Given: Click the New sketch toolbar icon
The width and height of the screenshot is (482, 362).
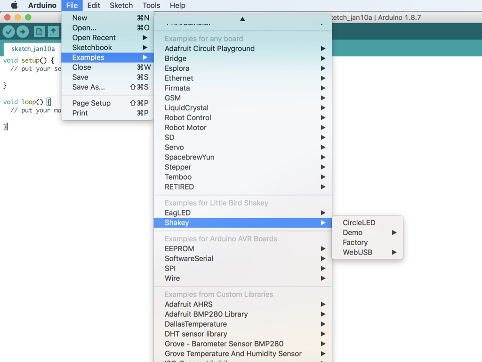Looking at the screenshot, I should click(39, 32).
